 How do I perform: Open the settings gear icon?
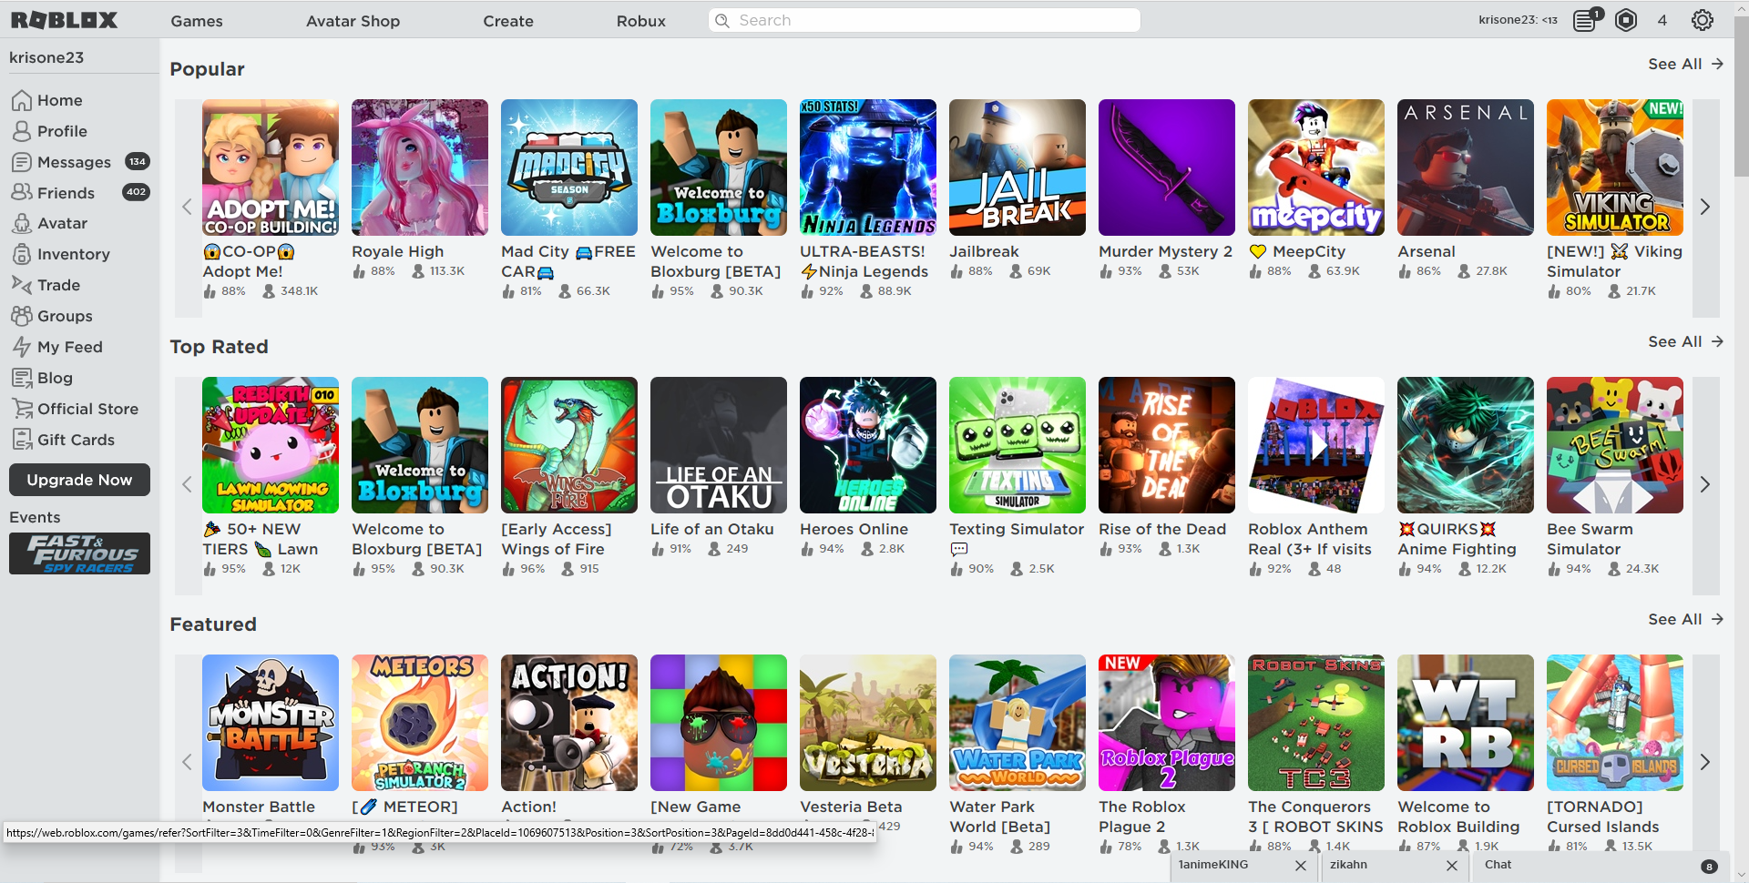(1703, 20)
